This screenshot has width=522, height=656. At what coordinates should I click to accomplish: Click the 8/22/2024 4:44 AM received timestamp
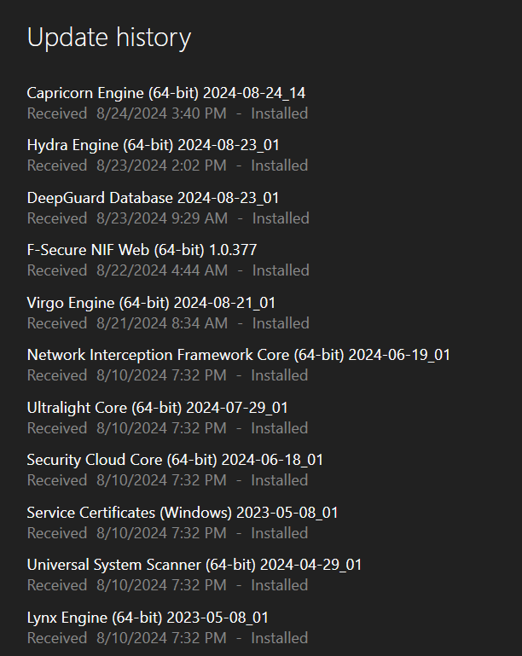(162, 270)
